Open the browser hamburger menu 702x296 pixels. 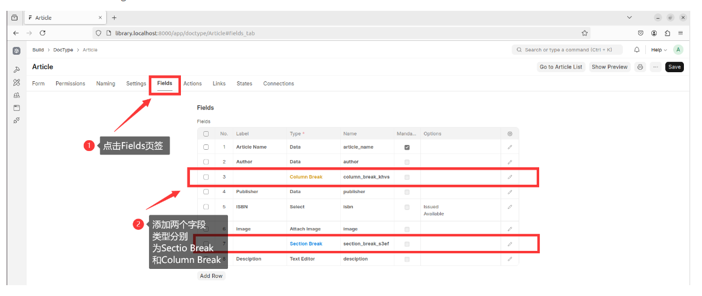pos(680,33)
